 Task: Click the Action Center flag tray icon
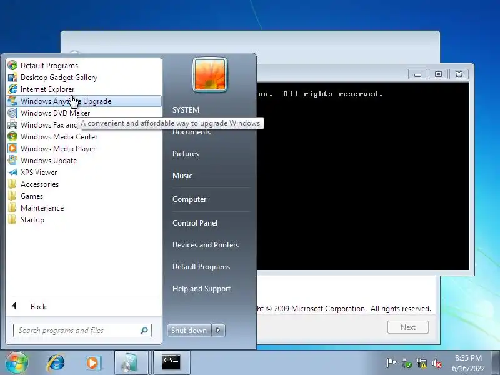pos(391,363)
